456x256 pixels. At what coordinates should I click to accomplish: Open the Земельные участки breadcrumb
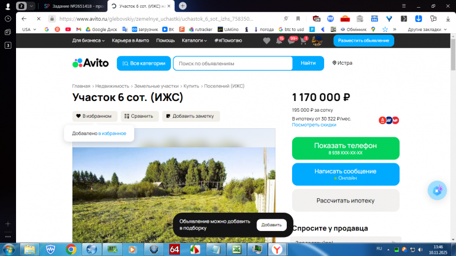[156, 86]
